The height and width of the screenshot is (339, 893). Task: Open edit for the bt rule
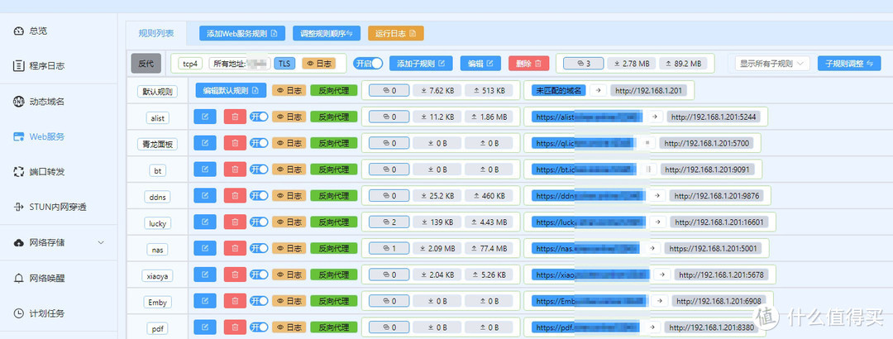205,169
